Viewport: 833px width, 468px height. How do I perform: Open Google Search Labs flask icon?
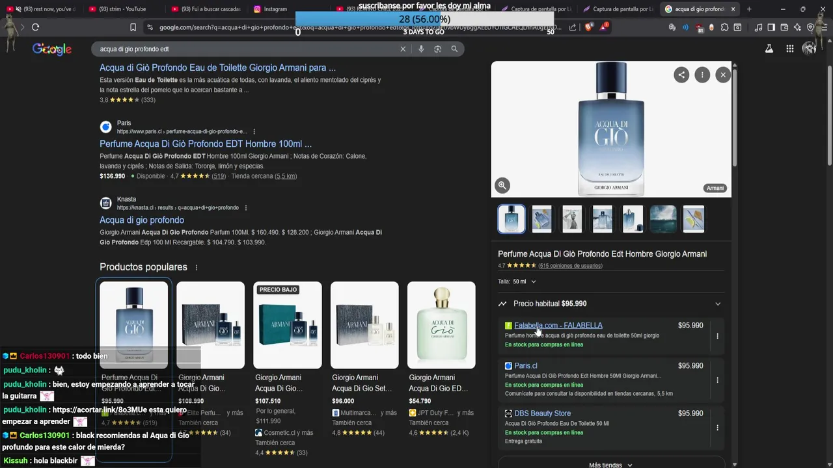(x=769, y=49)
